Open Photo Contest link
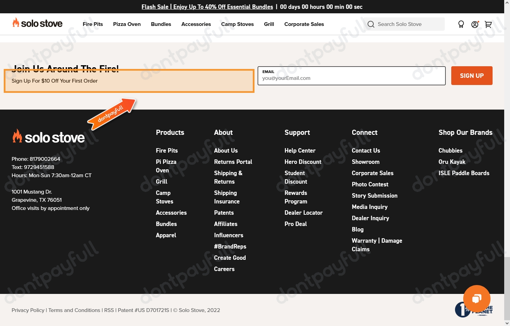The height and width of the screenshot is (326, 510). [x=370, y=184]
